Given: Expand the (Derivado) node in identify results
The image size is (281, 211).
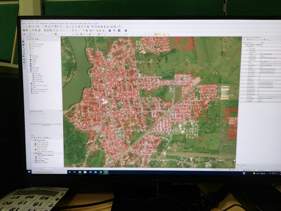Looking at the screenshot, I should (x=248, y=48).
